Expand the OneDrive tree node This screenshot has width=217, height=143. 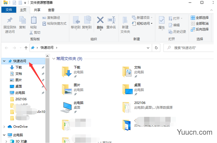point(4,127)
